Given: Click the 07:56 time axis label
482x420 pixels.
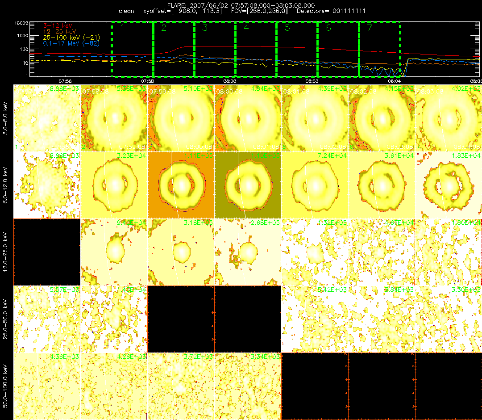Looking at the screenshot, I should (x=65, y=81).
